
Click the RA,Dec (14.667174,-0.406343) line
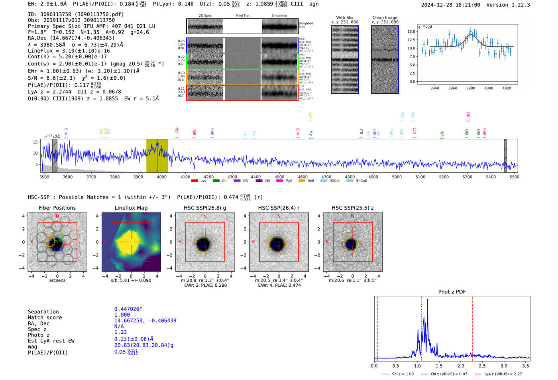[71, 38]
